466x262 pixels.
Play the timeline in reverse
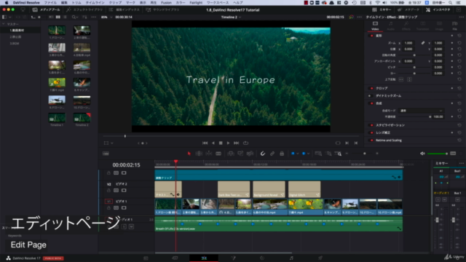point(213,143)
